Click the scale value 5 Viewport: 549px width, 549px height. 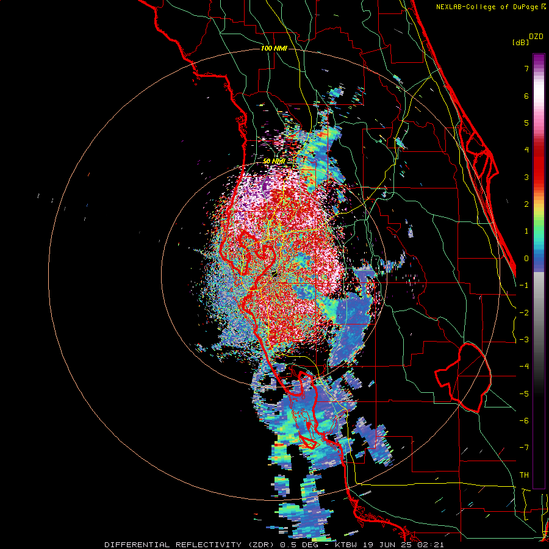pyautogui.click(x=526, y=123)
